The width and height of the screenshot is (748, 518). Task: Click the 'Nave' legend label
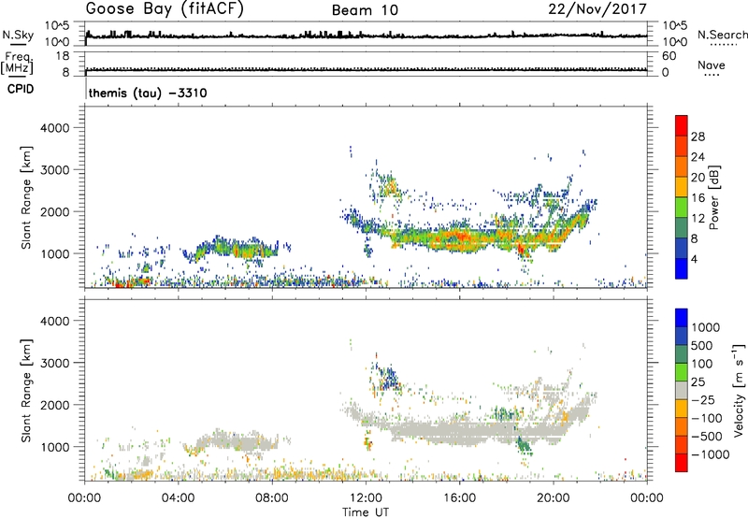click(712, 65)
